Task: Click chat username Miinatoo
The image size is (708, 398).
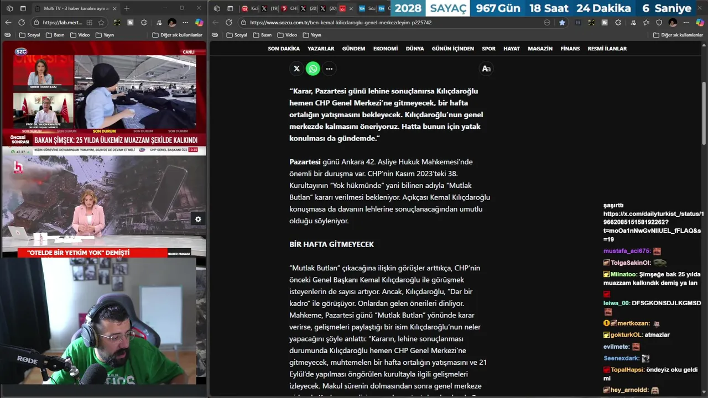Action: tap(623, 274)
